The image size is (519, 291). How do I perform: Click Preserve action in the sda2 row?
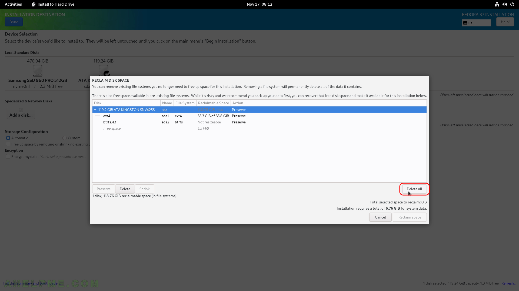tap(239, 122)
